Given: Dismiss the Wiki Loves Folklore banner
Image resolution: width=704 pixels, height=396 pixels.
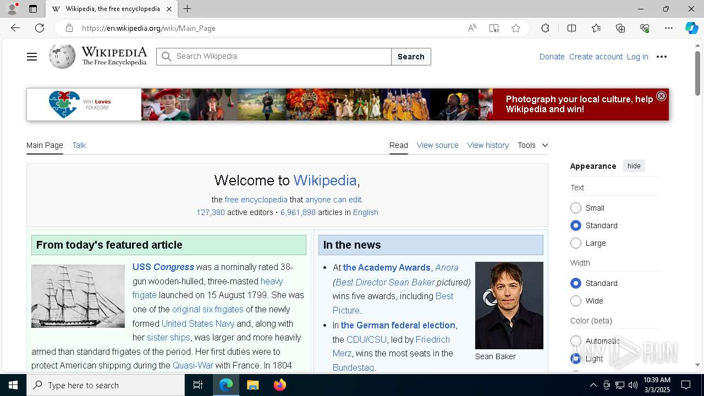Looking at the screenshot, I should click(x=661, y=96).
